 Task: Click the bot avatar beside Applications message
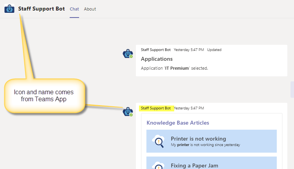click(x=128, y=54)
